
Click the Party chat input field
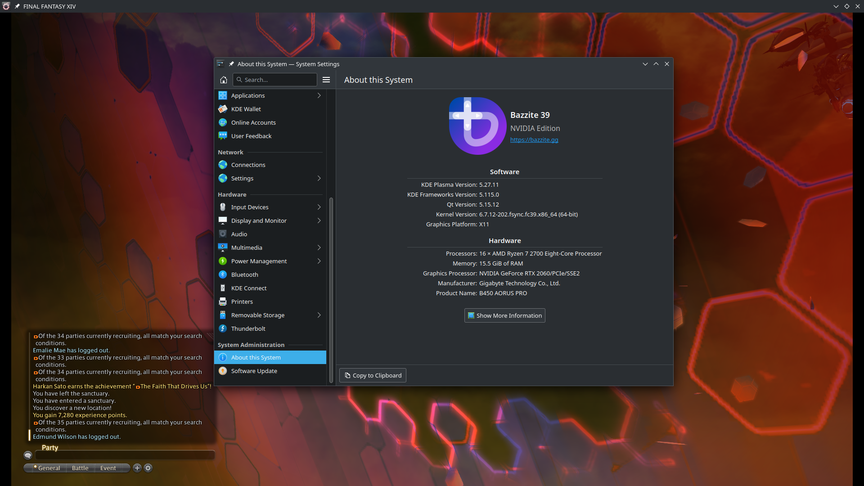tap(125, 455)
